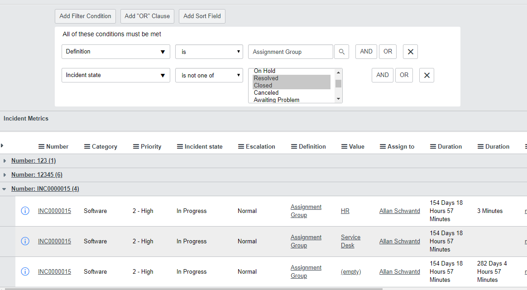Open Allan Schwantd link in (empty) row
The image size is (527, 290).
click(400, 271)
